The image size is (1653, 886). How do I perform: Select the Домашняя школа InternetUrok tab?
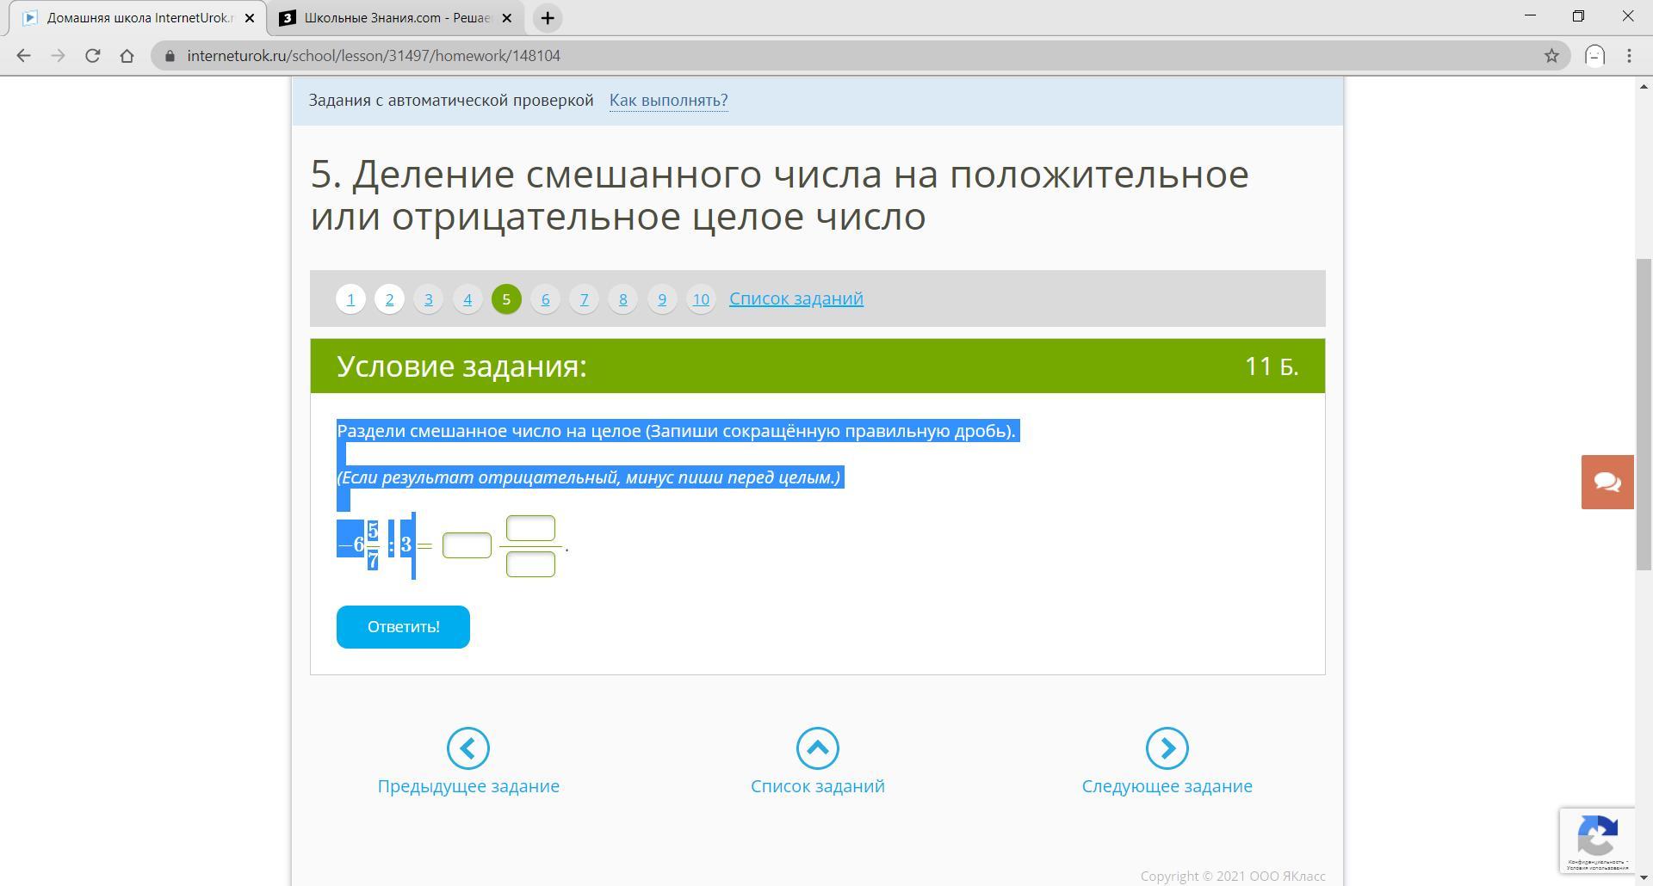click(139, 18)
